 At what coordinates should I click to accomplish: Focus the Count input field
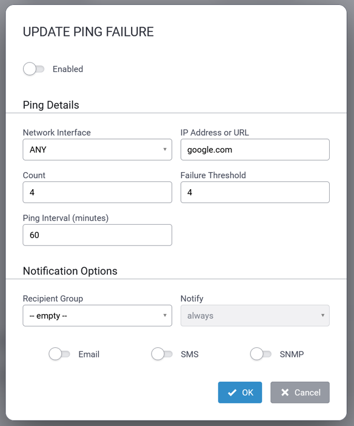(x=97, y=193)
